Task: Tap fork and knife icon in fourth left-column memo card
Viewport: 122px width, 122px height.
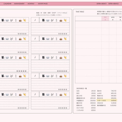Action: [16, 76]
